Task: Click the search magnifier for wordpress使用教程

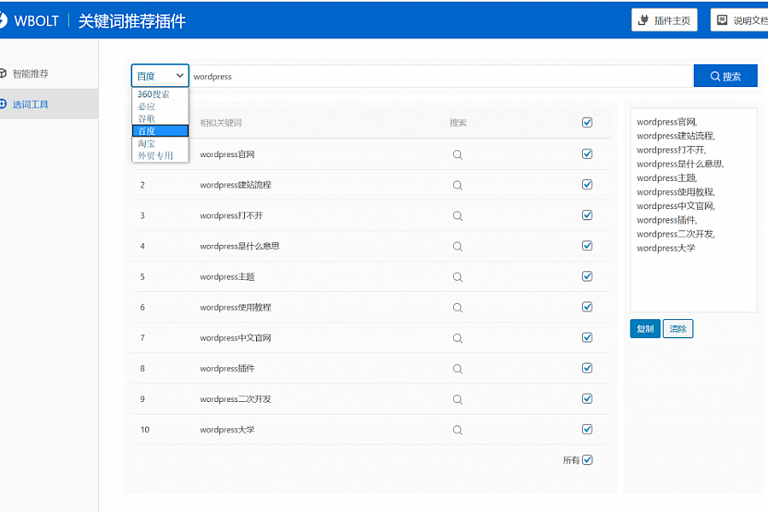Action: tap(457, 308)
